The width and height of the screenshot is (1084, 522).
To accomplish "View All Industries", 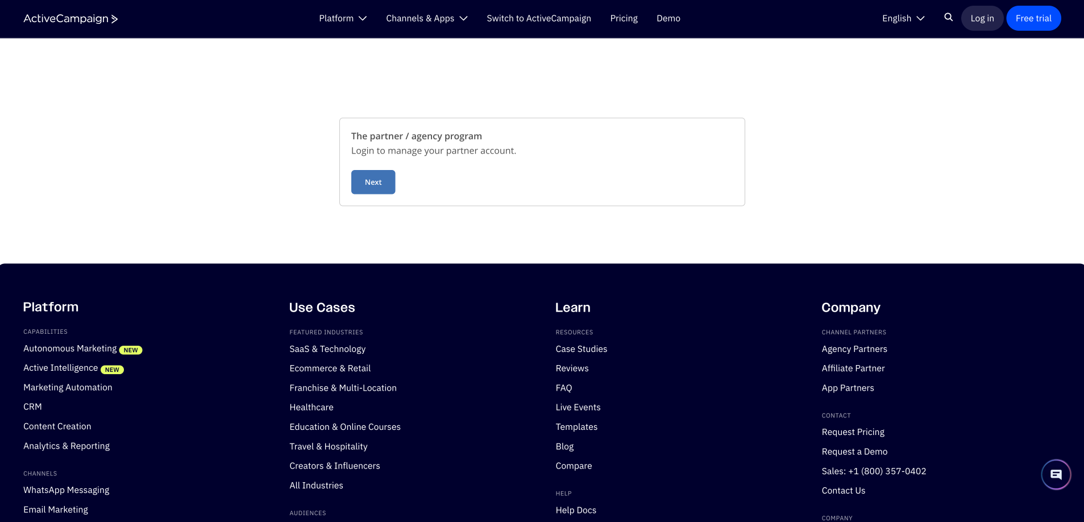I will point(317,486).
